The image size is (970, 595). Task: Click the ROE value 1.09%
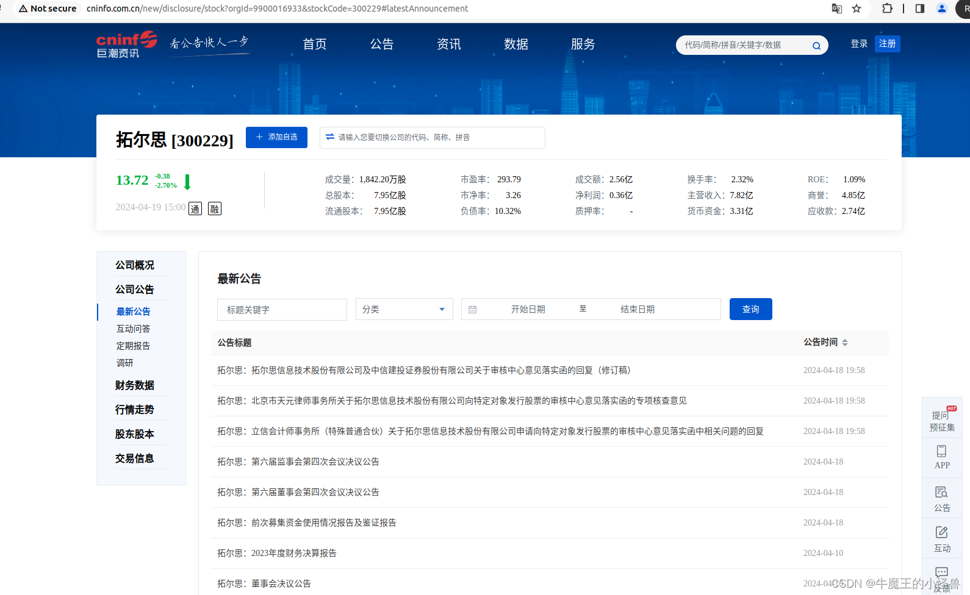(854, 179)
